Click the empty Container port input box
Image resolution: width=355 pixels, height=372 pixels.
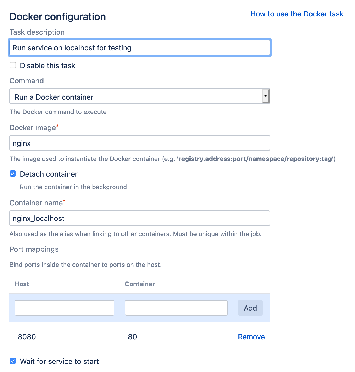click(176, 308)
